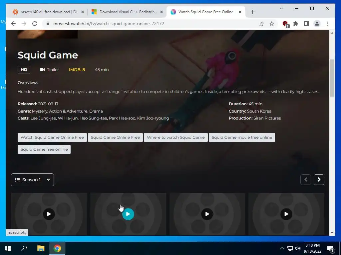Click the South Korea country text
The width and height of the screenshot is (341, 255).
259,111
